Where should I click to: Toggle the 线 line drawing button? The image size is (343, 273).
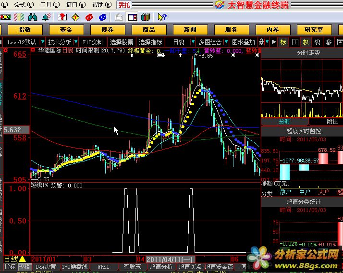317,42
